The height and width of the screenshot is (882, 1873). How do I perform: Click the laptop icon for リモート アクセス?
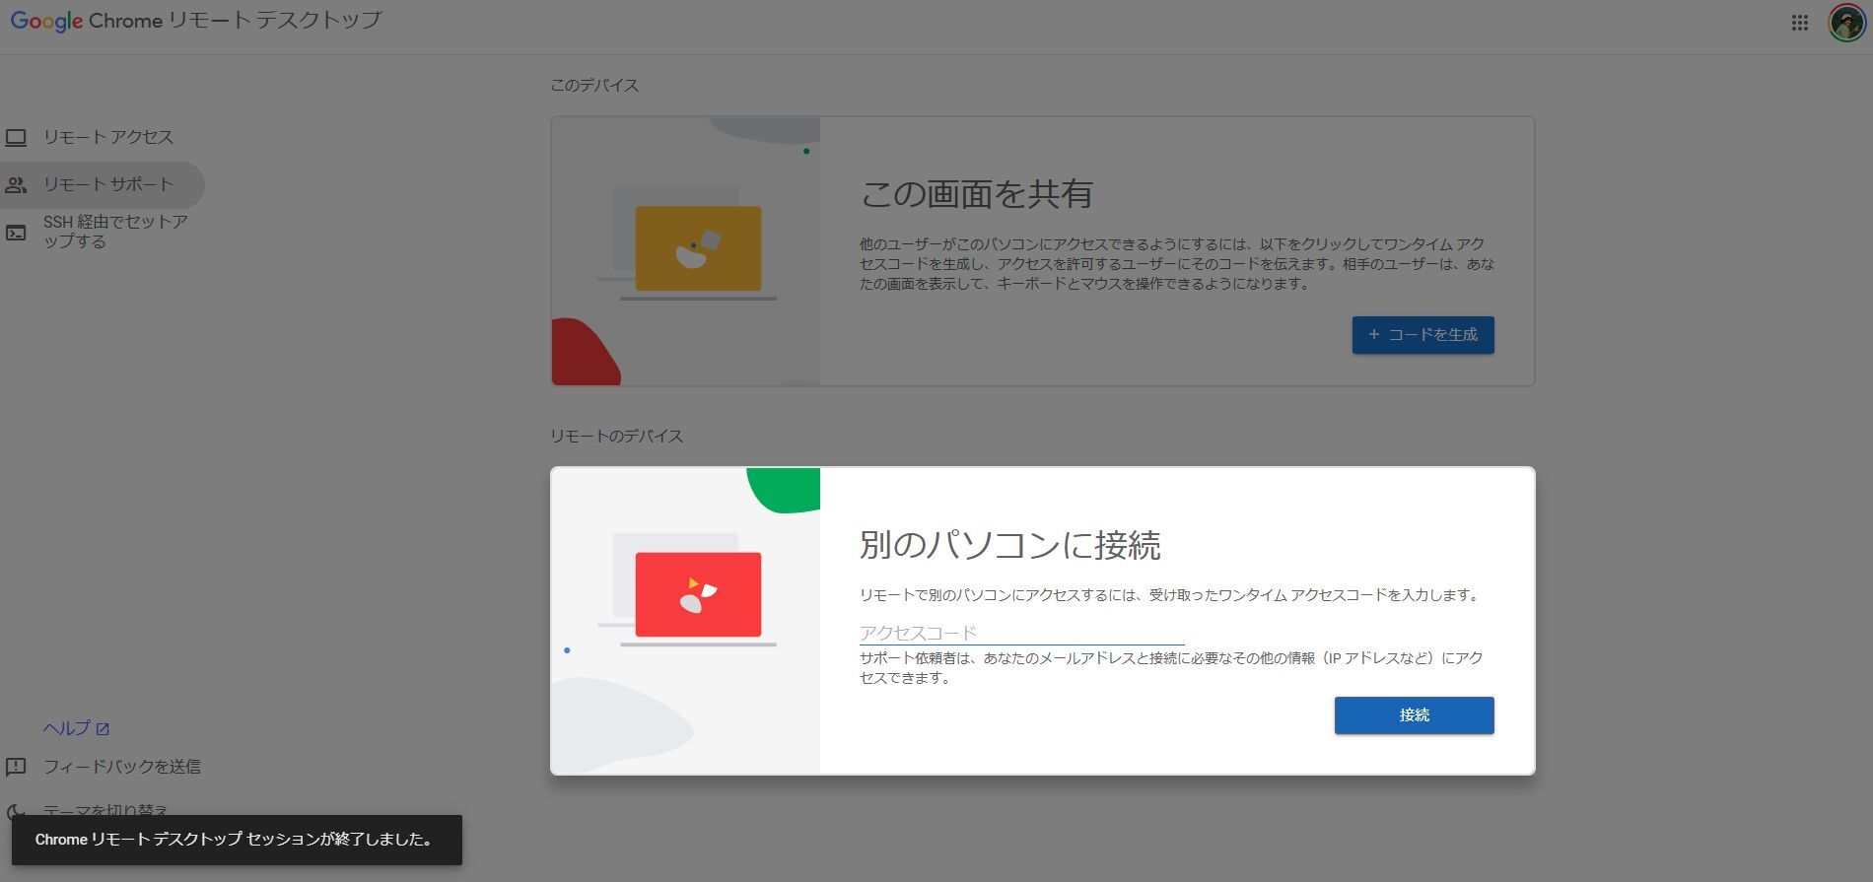tap(16, 138)
